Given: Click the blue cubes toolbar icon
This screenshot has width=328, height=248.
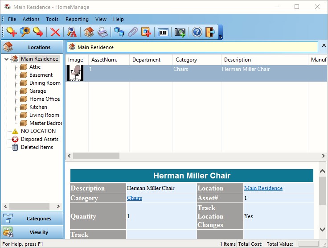Looking at the screenshot, I should pyautogui.click(x=119, y=32).
